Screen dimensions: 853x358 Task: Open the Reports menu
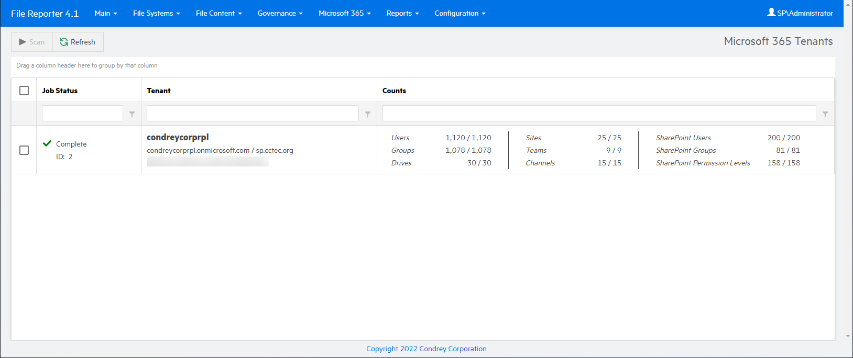(x=402, y=13)
